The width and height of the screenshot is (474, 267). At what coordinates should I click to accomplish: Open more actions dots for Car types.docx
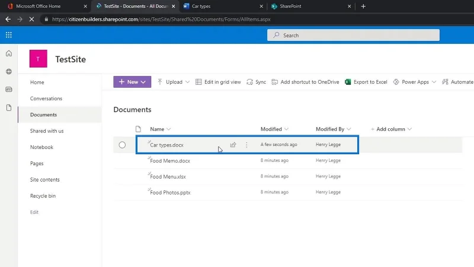pyautogui.click(x=246, y=145)
